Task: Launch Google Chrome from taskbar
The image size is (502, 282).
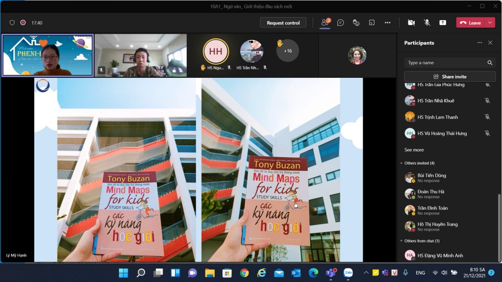Action: 244,273
